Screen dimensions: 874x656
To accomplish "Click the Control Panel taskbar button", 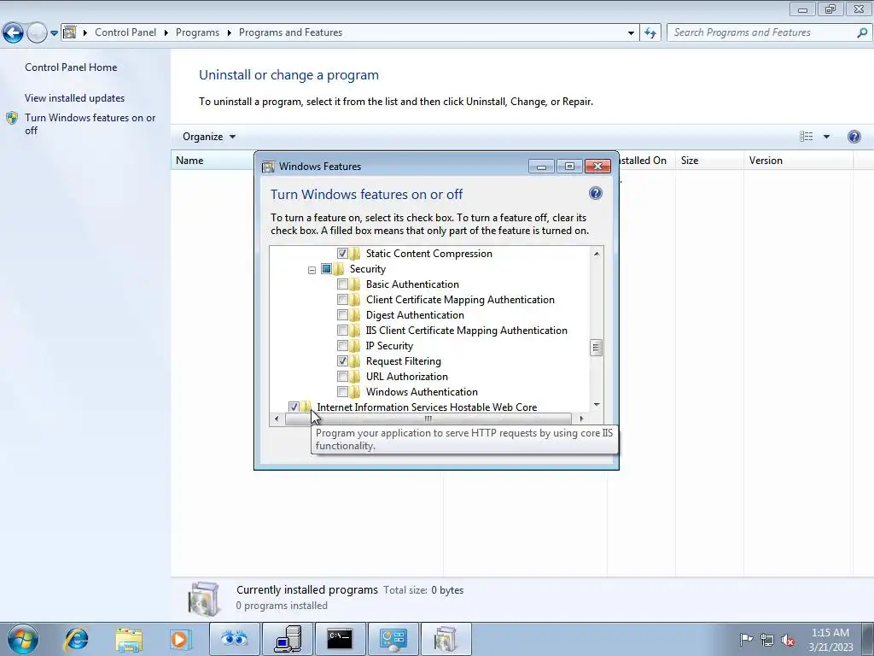I will pos(393,639).
